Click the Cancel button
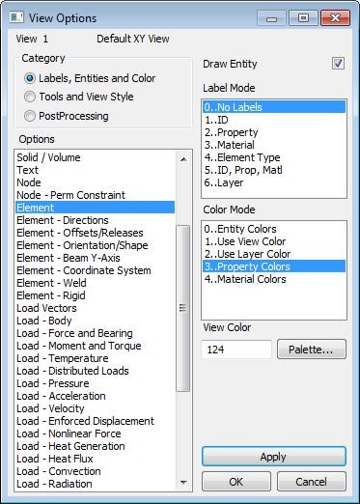This screenshot has height=504, width=360. 312,482
